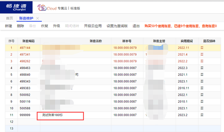The image size is (224, 132).
Task: Select account code 498463
Action: [x=25, y=68]
